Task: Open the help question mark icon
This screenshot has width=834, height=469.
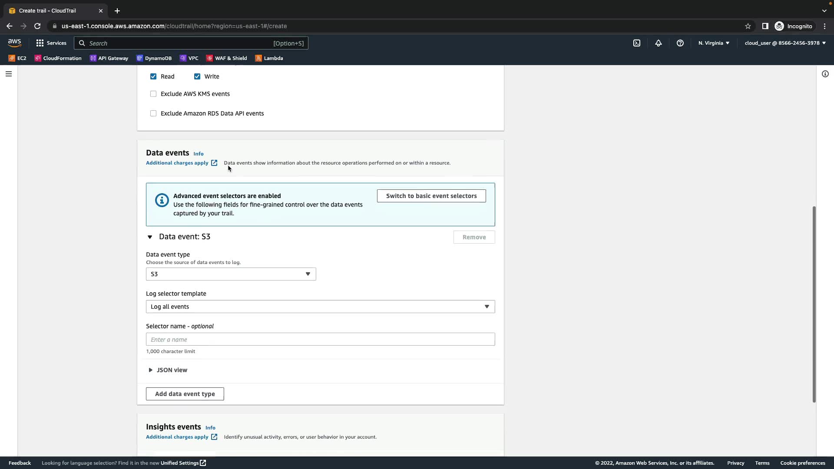Action: coord(680,43)
